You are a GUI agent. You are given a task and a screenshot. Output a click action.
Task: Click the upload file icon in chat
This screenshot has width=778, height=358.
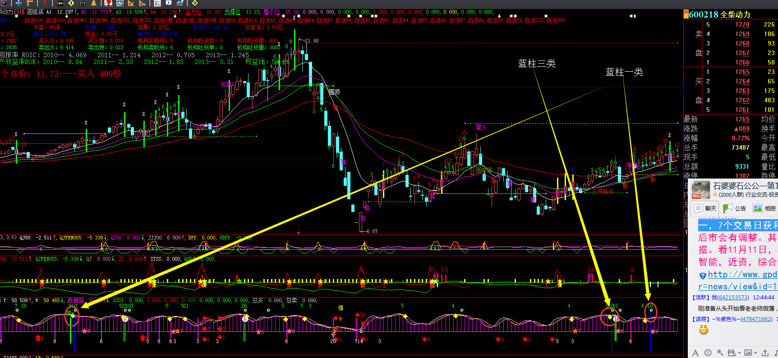point(765,353)
